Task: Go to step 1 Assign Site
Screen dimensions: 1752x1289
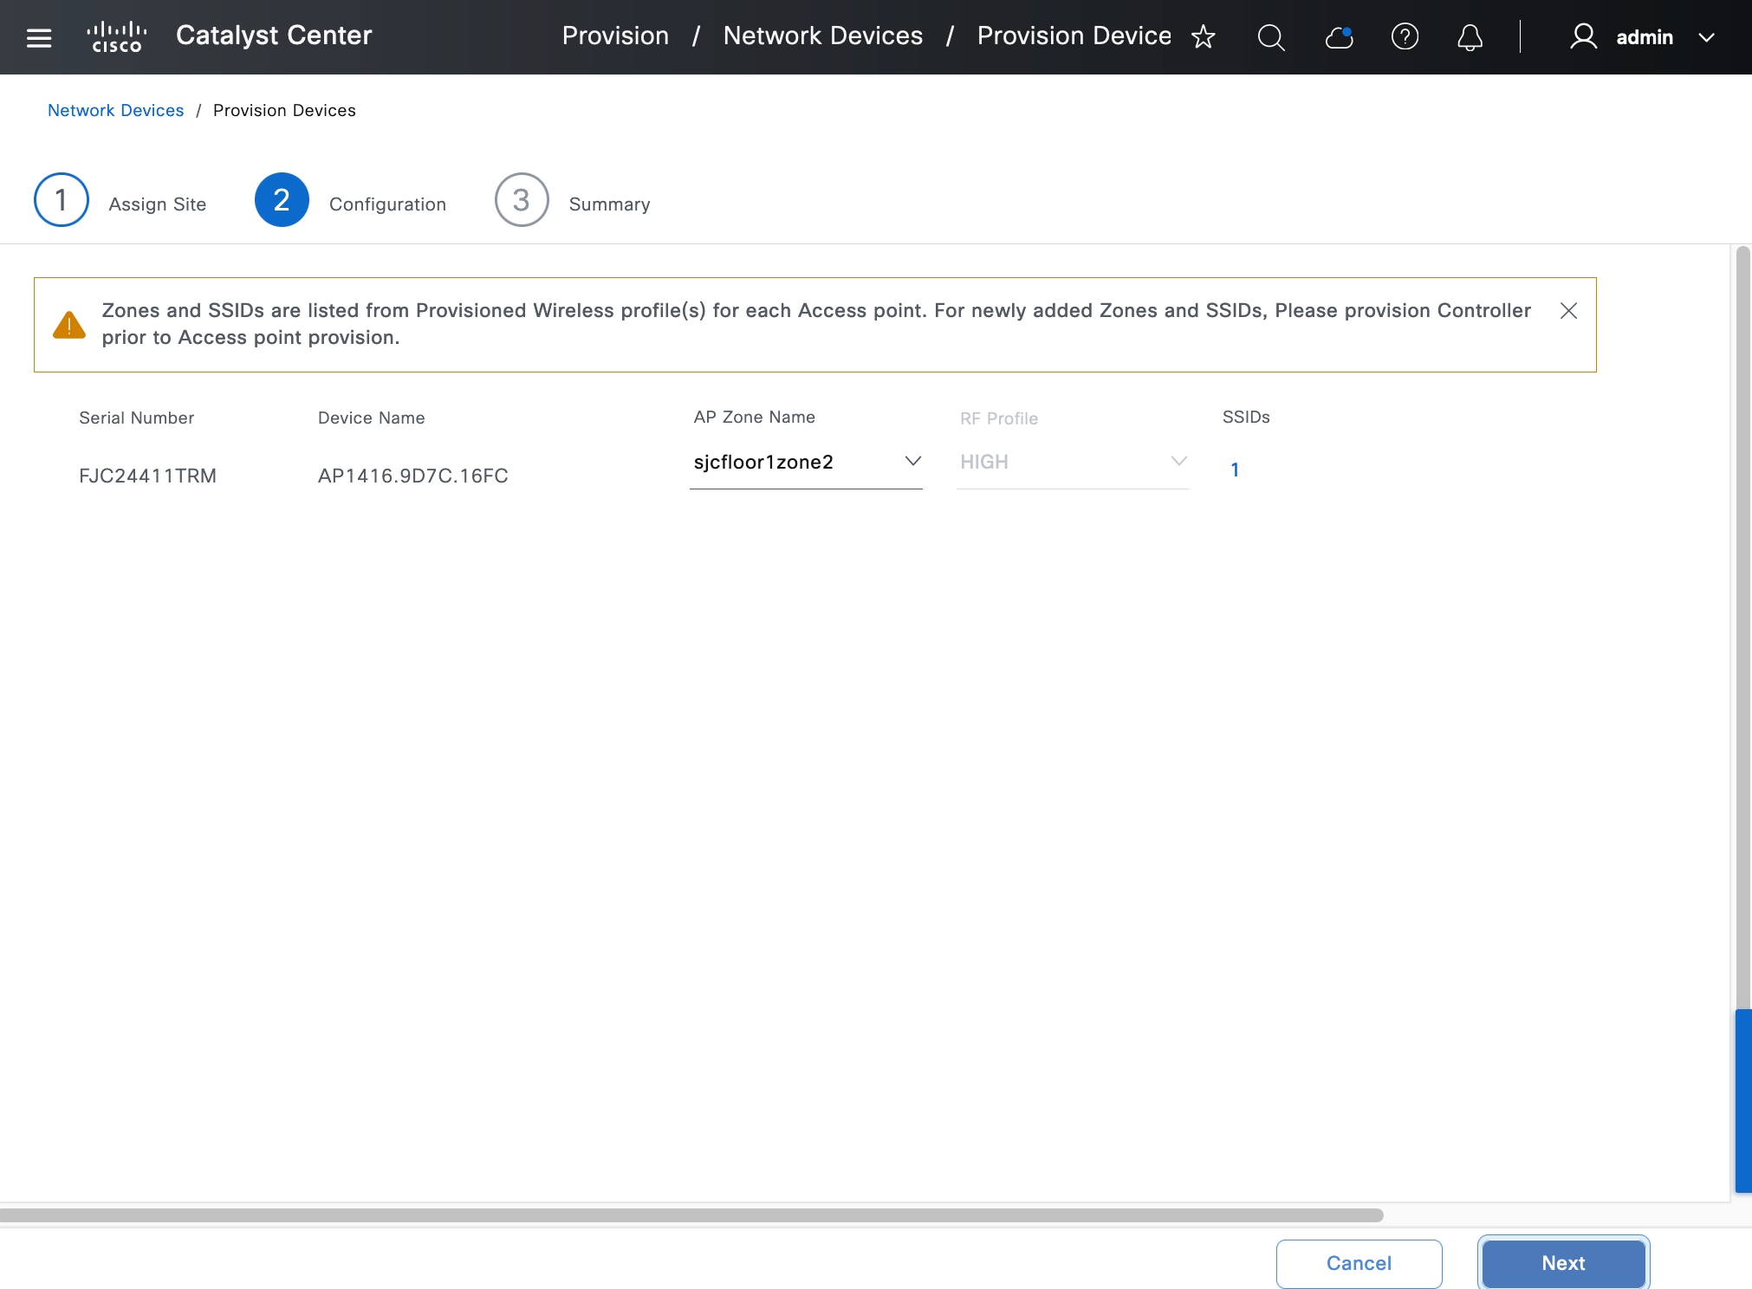Action: click(62, 200)
